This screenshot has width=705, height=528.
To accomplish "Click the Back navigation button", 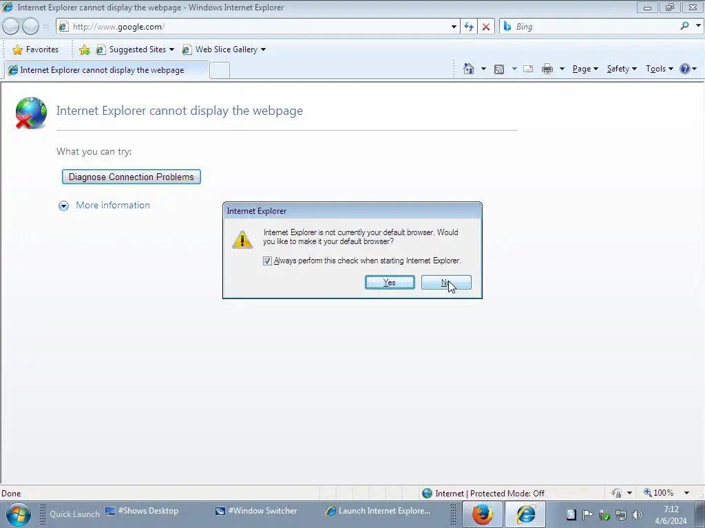I will pos(11,27).
